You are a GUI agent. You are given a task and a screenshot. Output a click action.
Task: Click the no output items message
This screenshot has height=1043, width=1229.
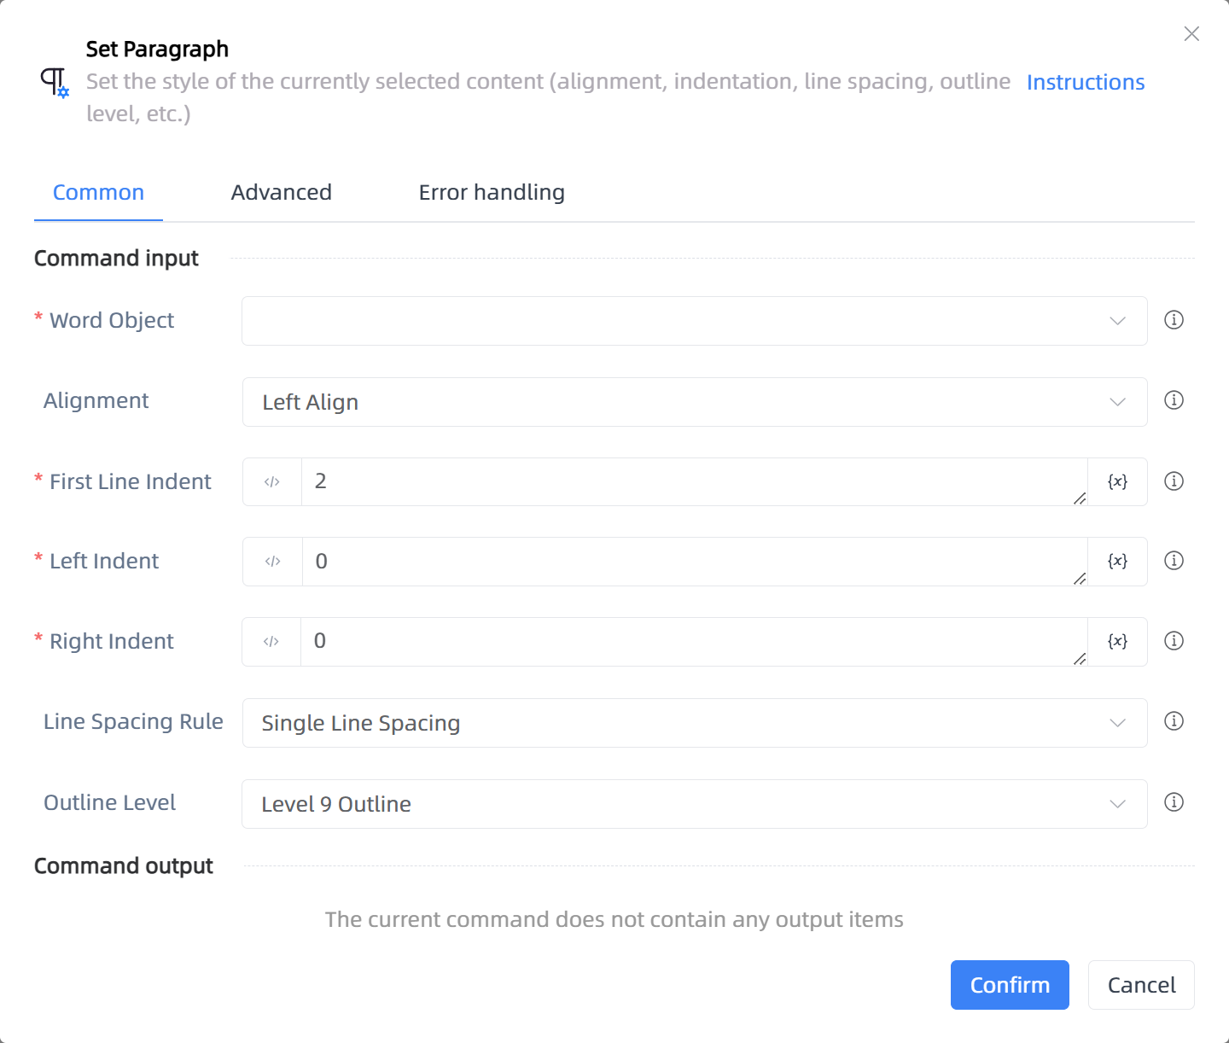pos(614,920)
